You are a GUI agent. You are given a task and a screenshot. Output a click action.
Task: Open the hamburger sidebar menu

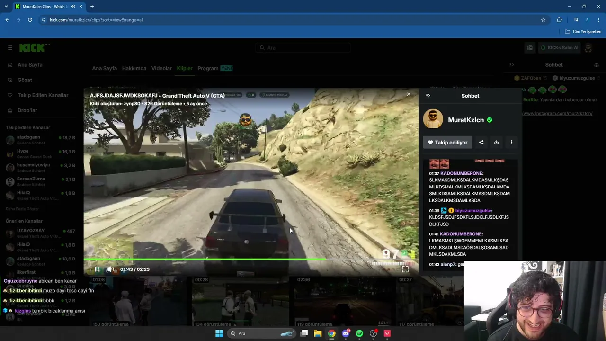point(10,48)
